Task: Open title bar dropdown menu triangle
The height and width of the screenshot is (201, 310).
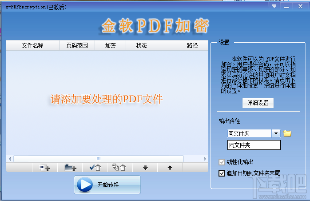Action: point(274,6)
